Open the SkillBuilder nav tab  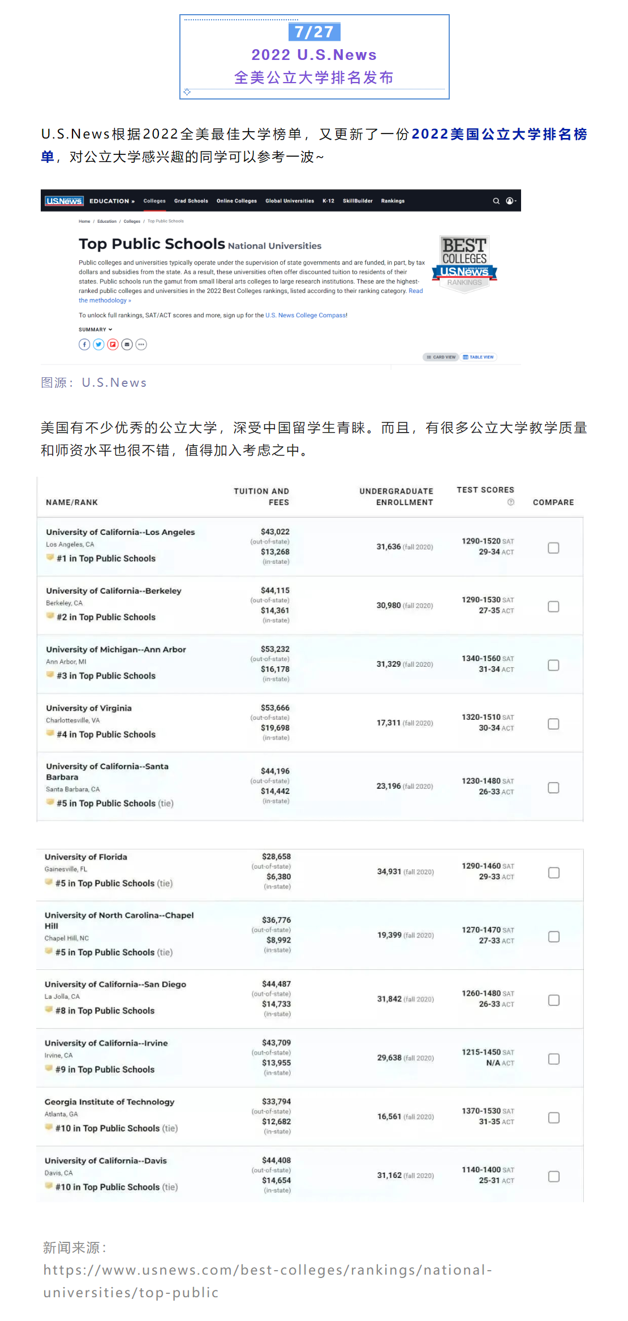tap(358, 201)
